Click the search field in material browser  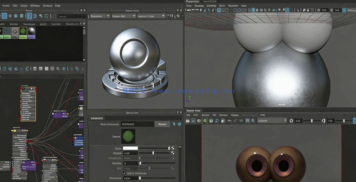coord(71,16)
